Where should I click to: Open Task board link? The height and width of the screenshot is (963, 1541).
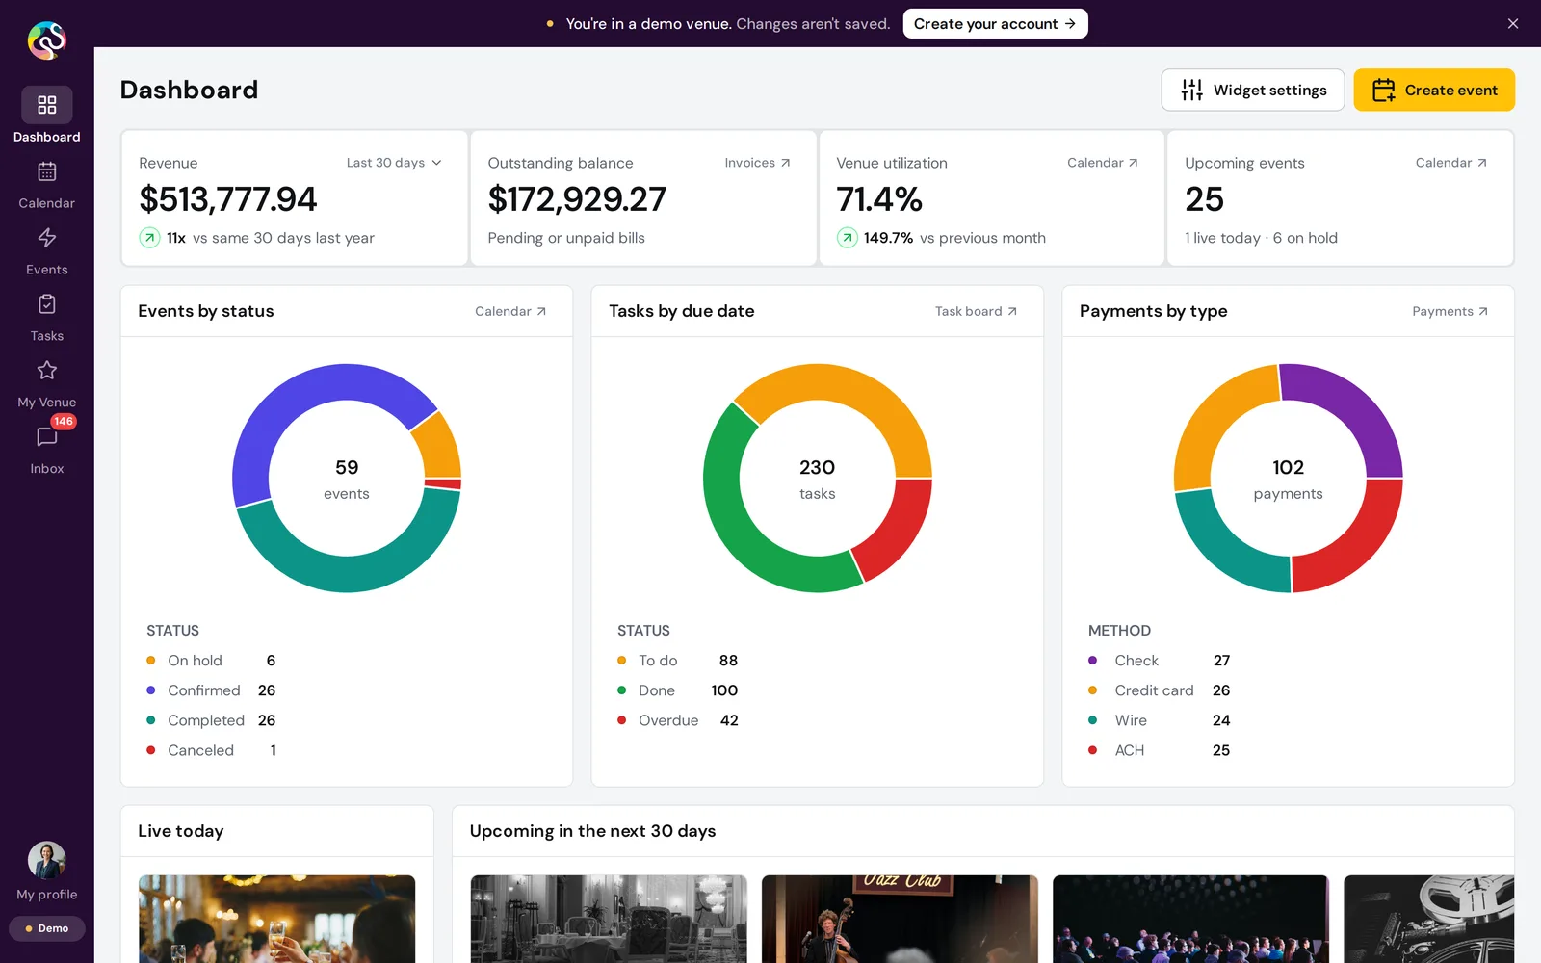pyautogui.click(x=976, y=311)
